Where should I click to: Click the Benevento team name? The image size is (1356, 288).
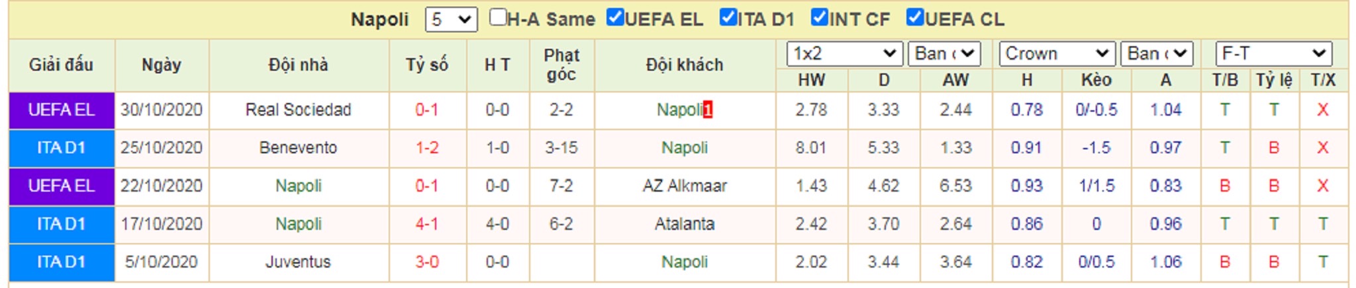(298, 148)
